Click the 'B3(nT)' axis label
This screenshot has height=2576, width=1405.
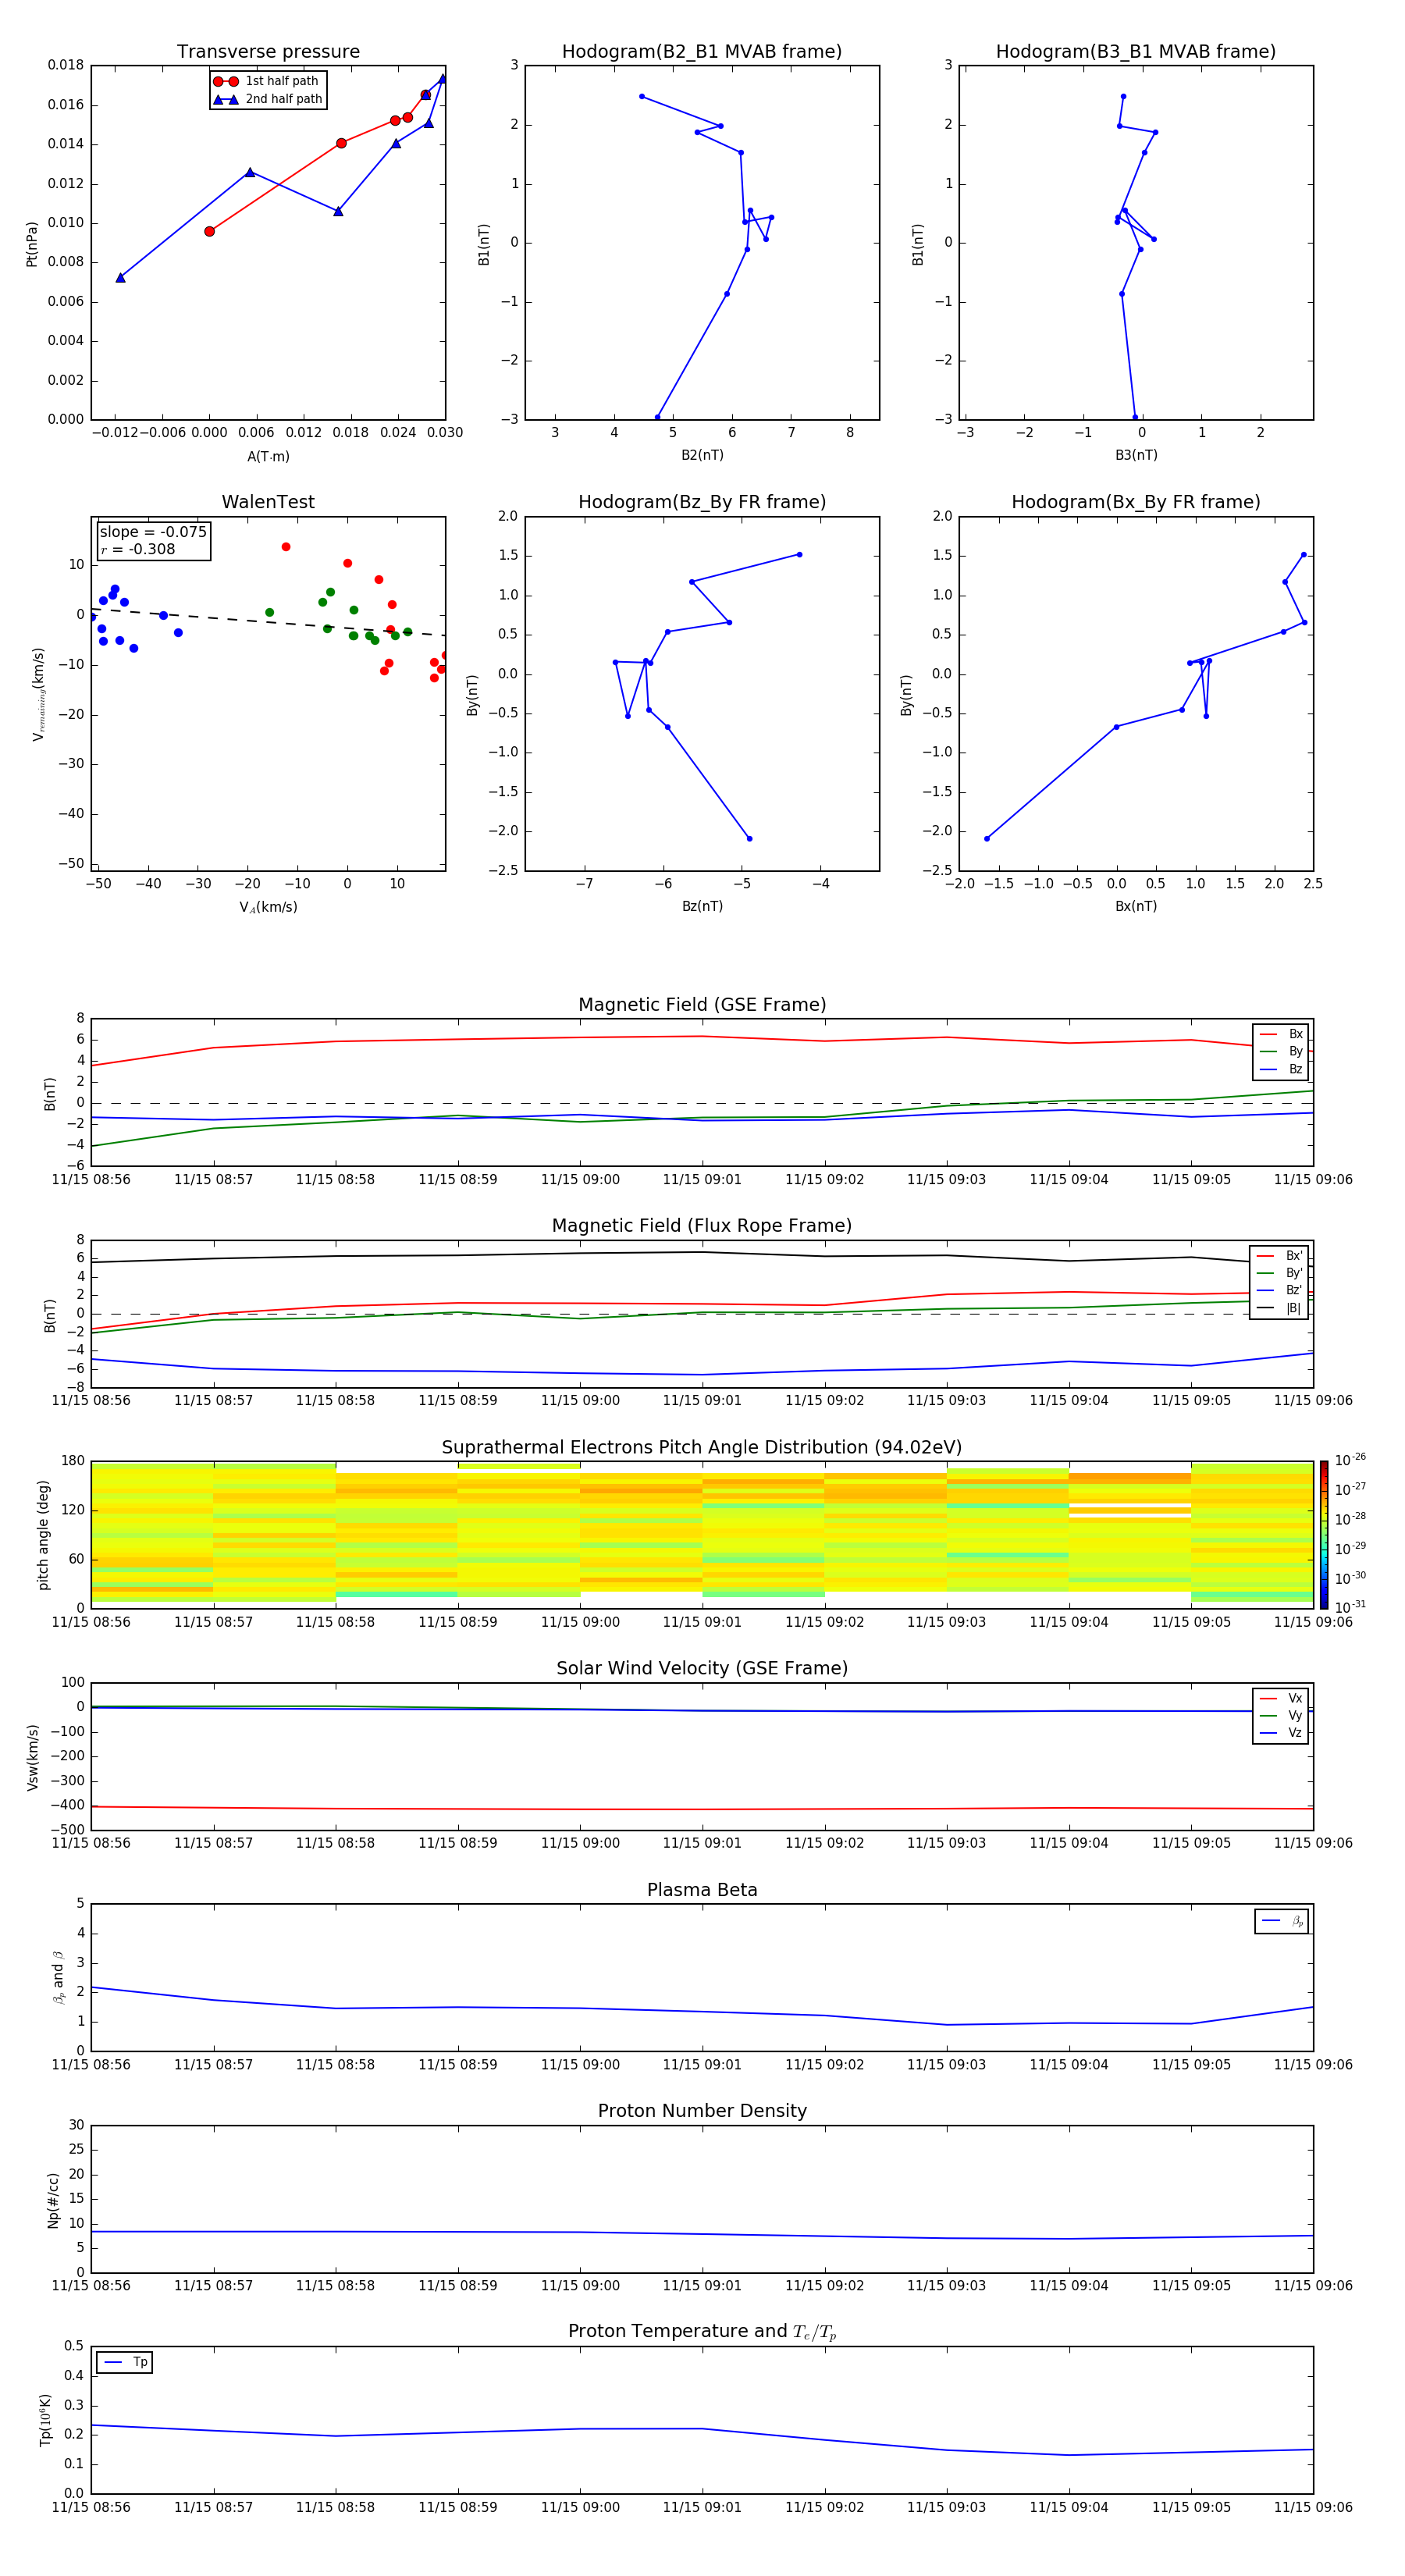pos(1136,455)
